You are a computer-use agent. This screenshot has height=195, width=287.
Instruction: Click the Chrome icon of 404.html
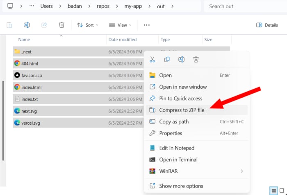tap(17, 63)
